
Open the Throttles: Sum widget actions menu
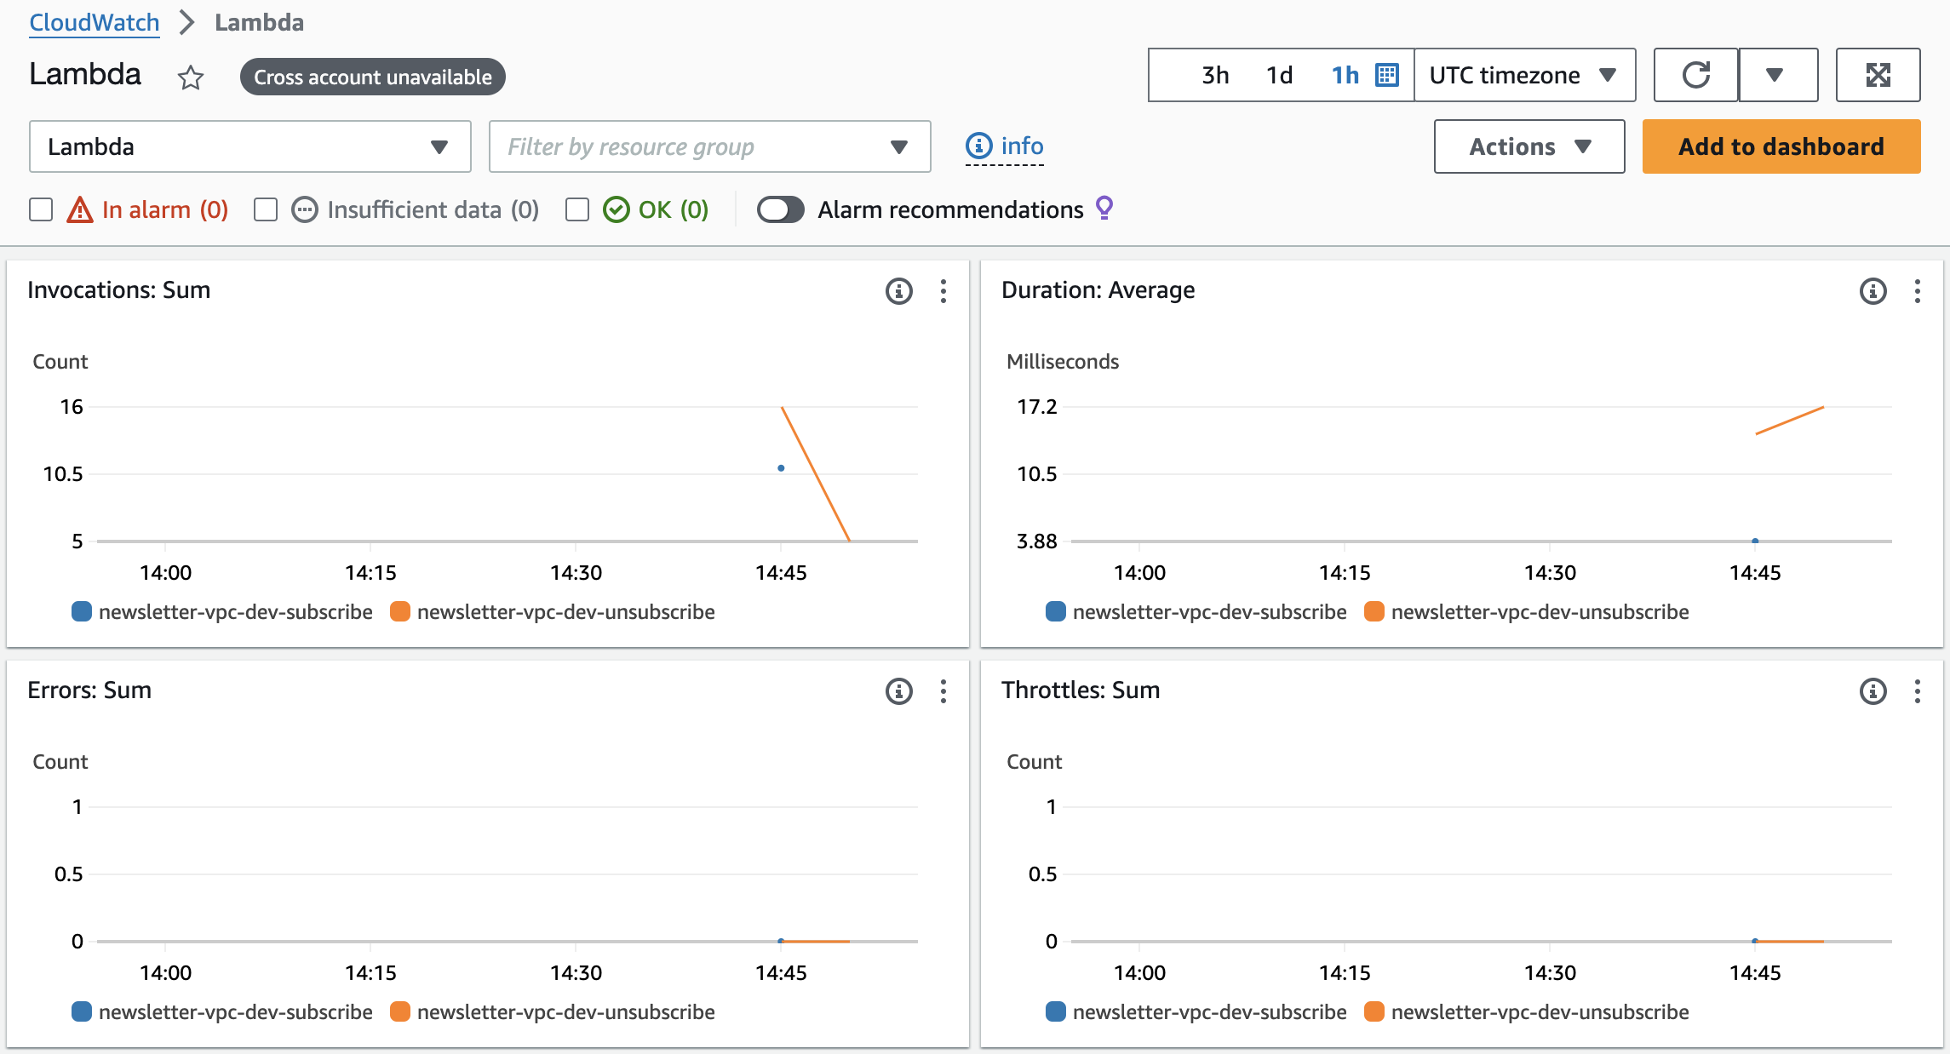tap(1917, 691)
